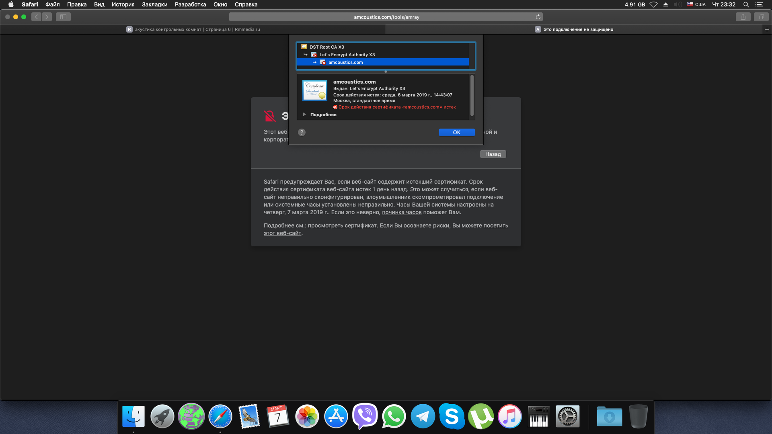This screenshot has height=434, width=772.
Task: Open the История menu
Action: (x=123, y=4)
